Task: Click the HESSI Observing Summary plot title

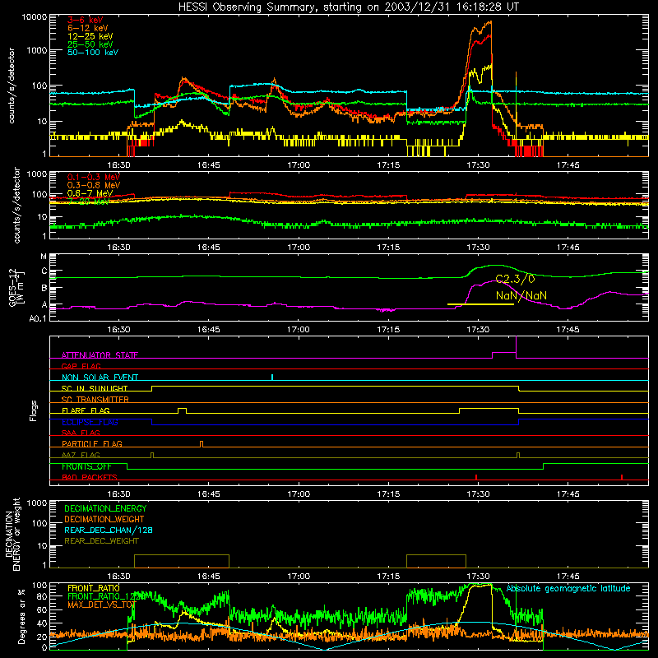Action: [348, 7]
